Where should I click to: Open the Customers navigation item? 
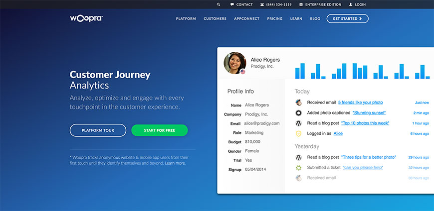215,19
